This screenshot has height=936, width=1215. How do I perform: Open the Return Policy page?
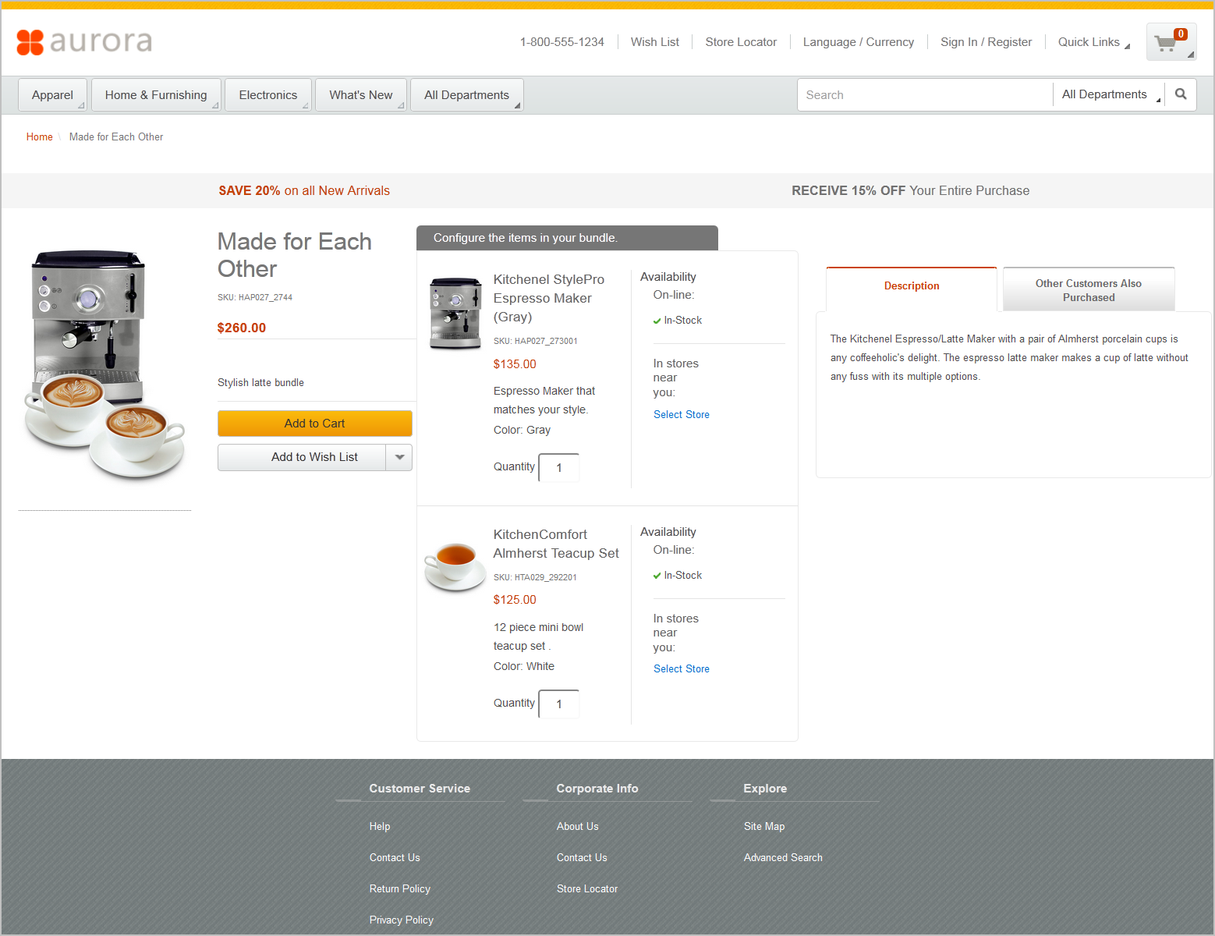coord(399,888)
